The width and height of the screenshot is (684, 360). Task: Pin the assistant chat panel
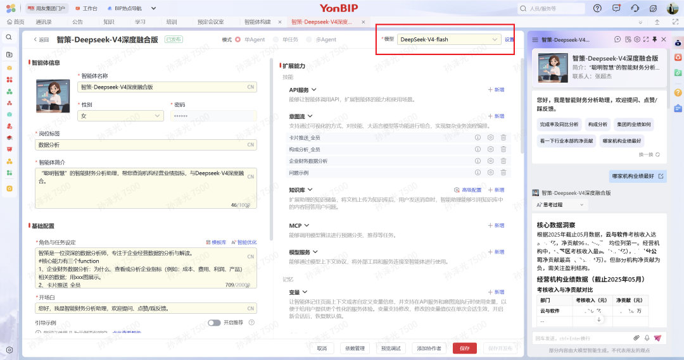click(x=655, y=39)
